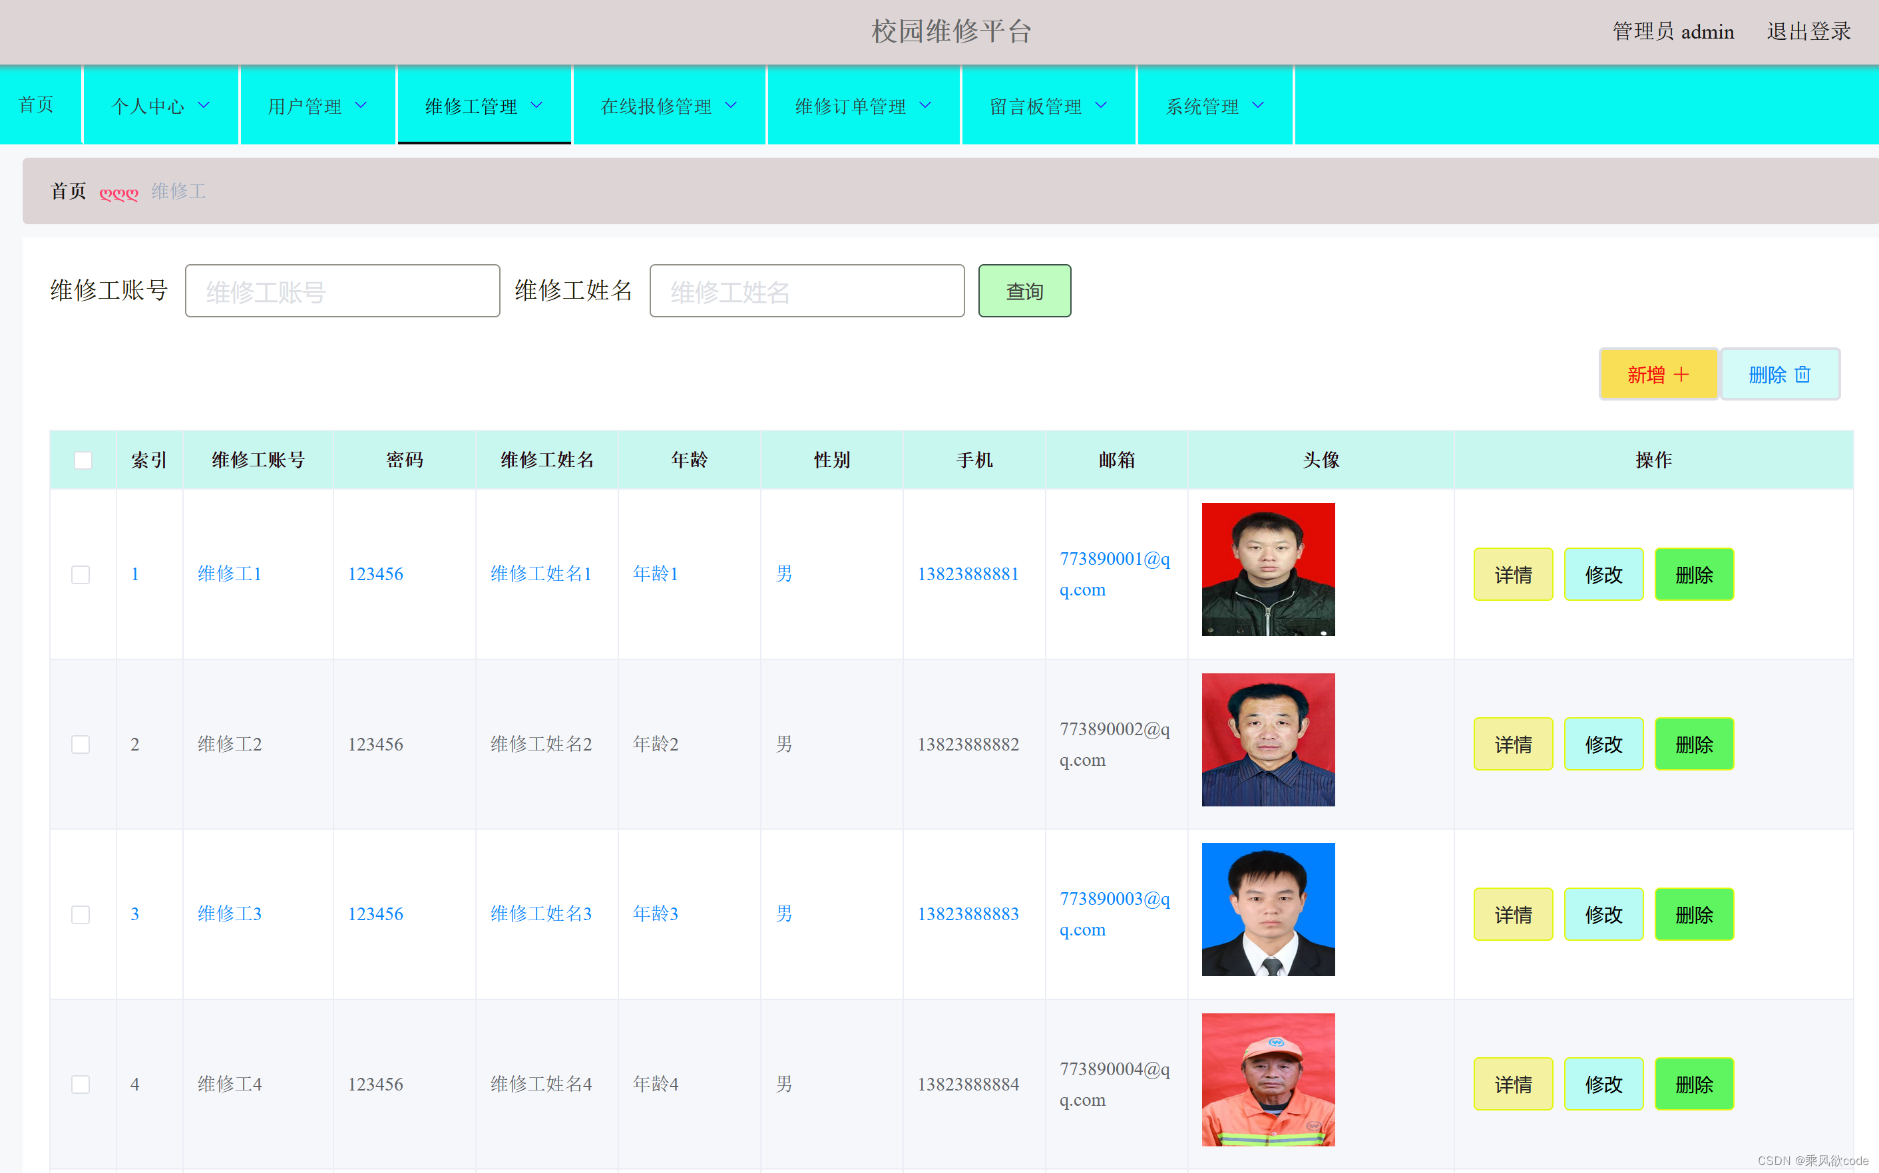
Task: Check the row checkbox for 维修工3
Action: (81, 915)
